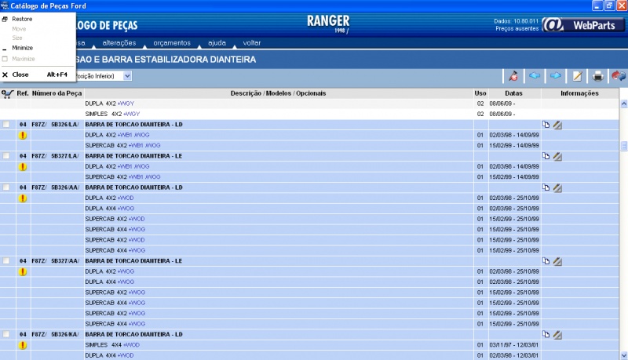The image size is (628, 360).
Task: Click the Ref. column header
Action: coord(23,93)
